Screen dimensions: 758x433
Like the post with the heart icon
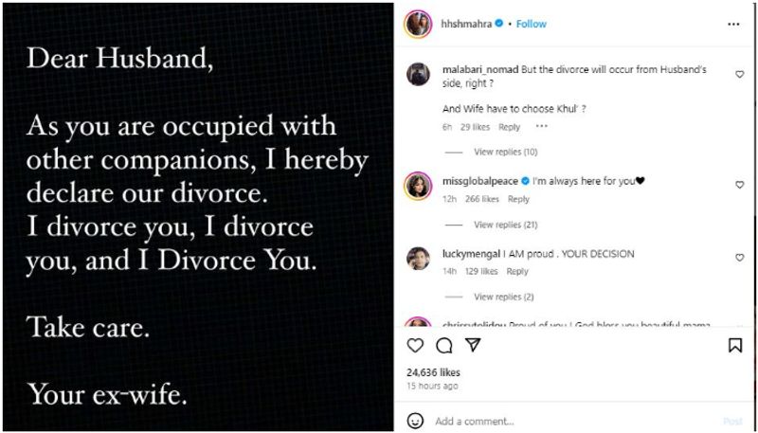coord(415,346)
